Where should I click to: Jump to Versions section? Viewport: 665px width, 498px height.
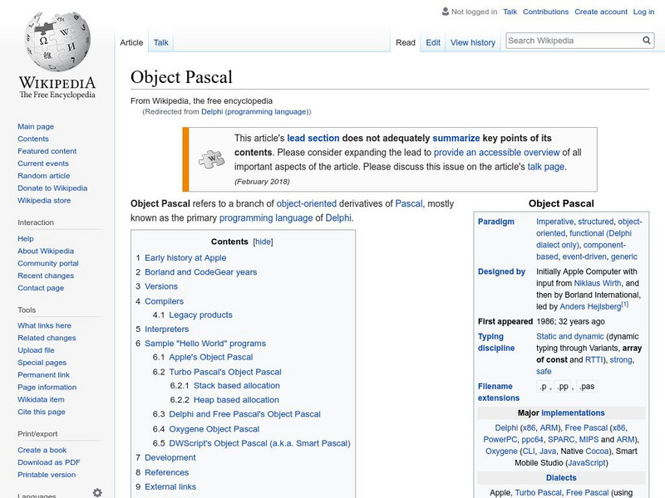161,286
